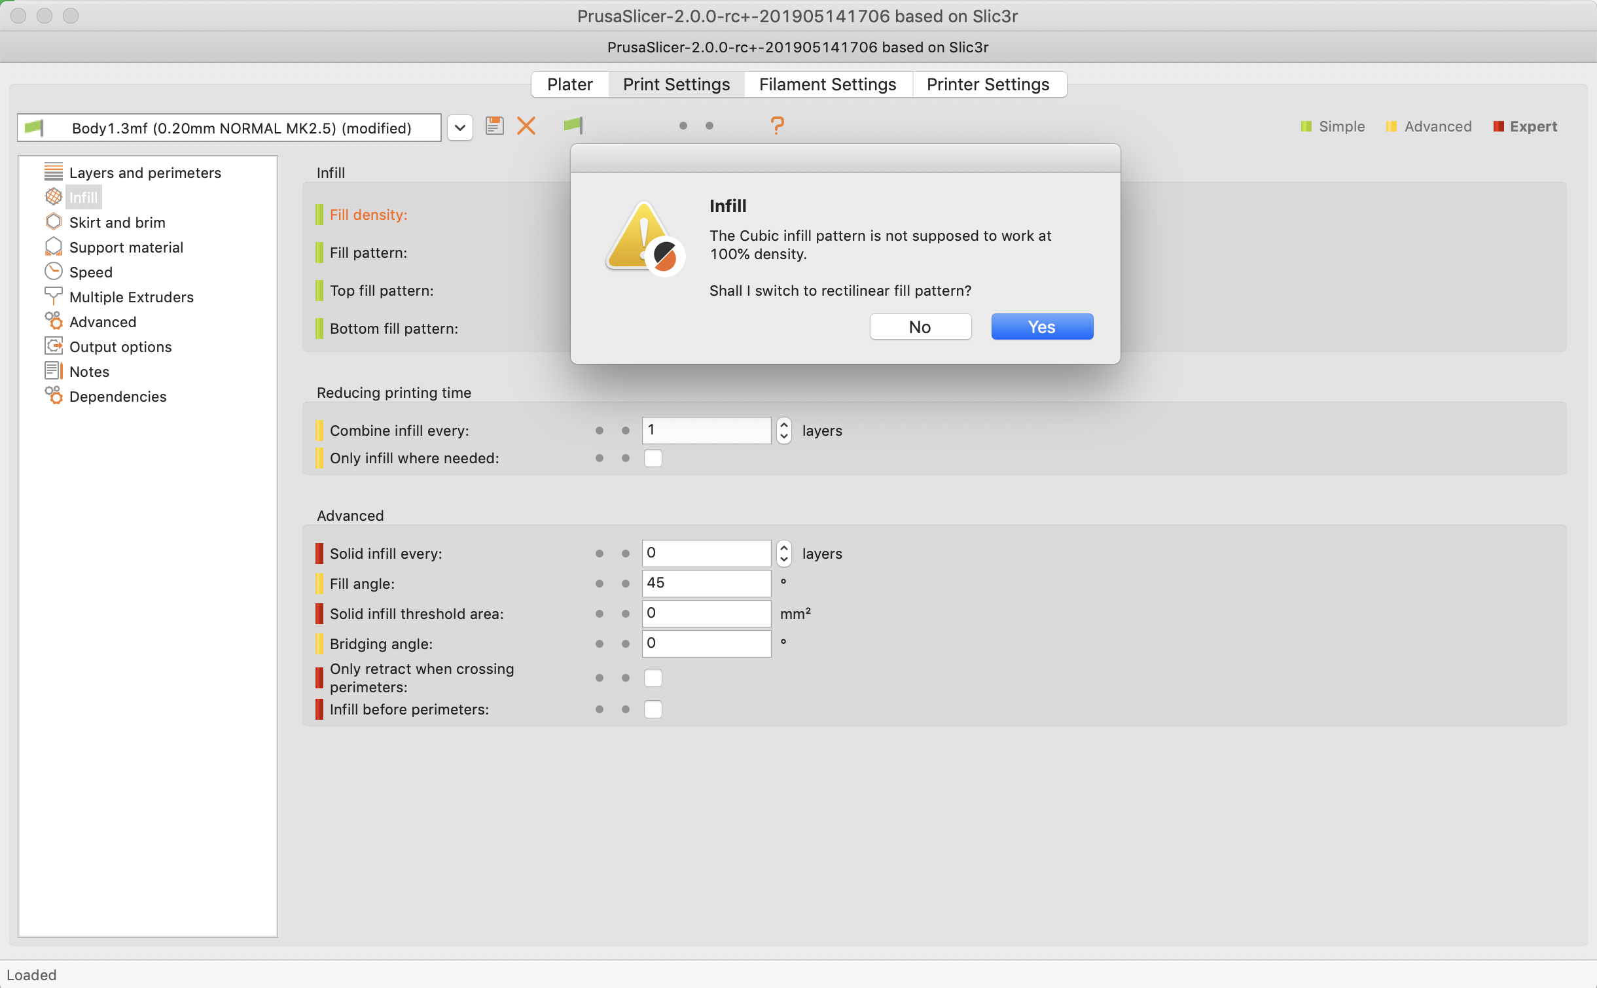Click the warning icon in Infill dialog
Viewport: 1597px width, 988px height.
(x=645, y=238)
